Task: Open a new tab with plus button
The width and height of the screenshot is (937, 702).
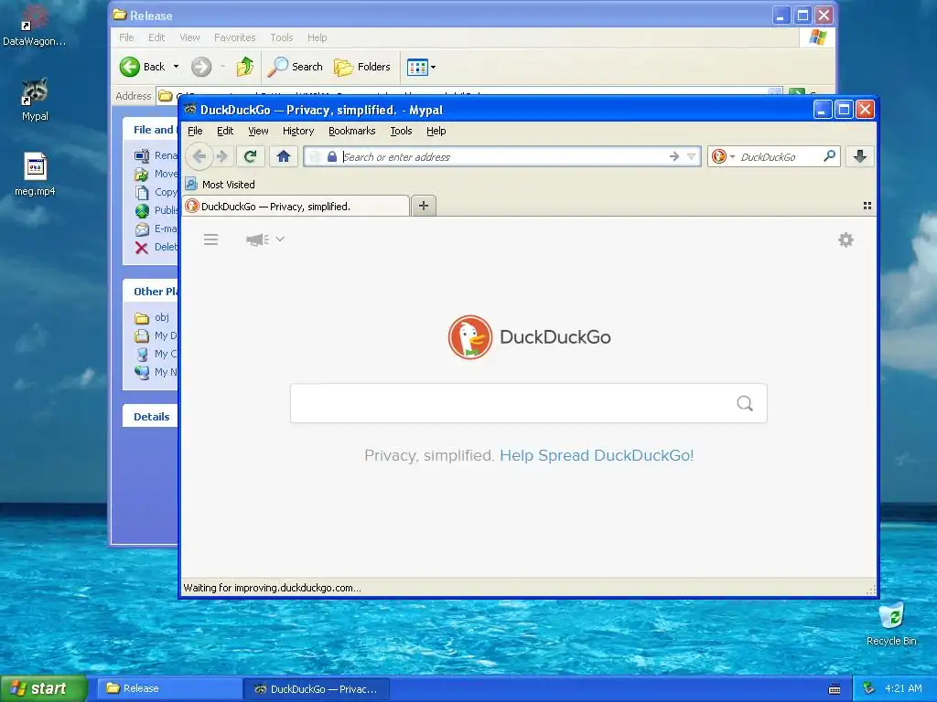Action: click(423, 206)
